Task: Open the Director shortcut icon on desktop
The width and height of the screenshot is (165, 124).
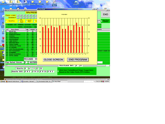Action: coord(76,3)
